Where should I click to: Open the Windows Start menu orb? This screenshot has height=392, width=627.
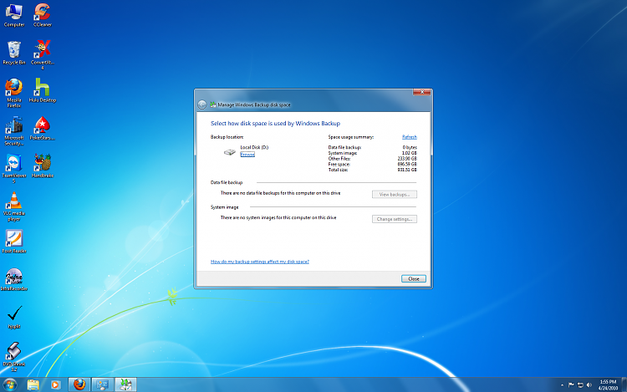10,384
